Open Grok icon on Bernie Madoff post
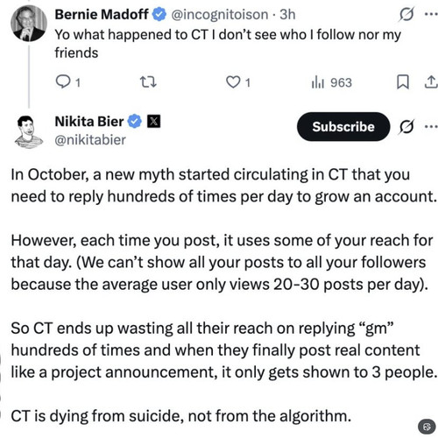This screenshot has width=438, height=438. [406, 14]
